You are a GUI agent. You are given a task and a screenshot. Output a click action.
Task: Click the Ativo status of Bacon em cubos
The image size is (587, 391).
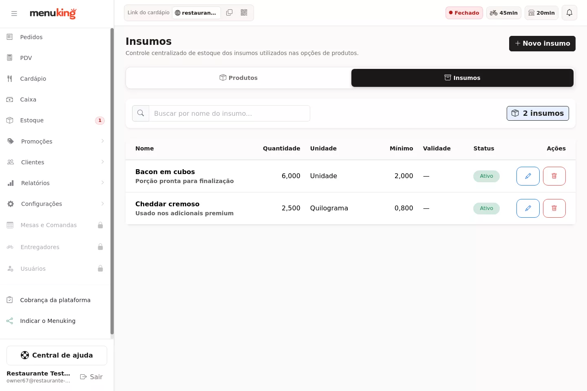[x=486, y=176]
